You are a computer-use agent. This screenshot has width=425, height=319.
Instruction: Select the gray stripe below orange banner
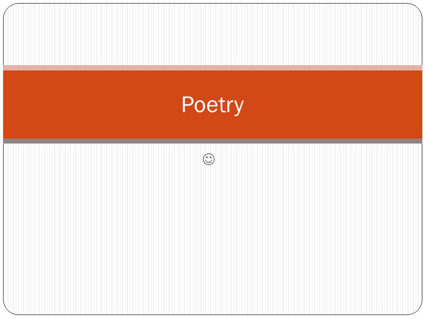coord(213,141)
